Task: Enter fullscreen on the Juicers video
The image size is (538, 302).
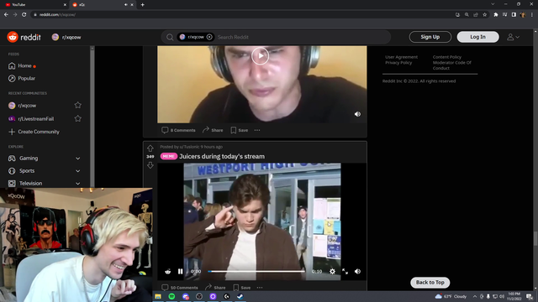Action: tap(345, 271)
